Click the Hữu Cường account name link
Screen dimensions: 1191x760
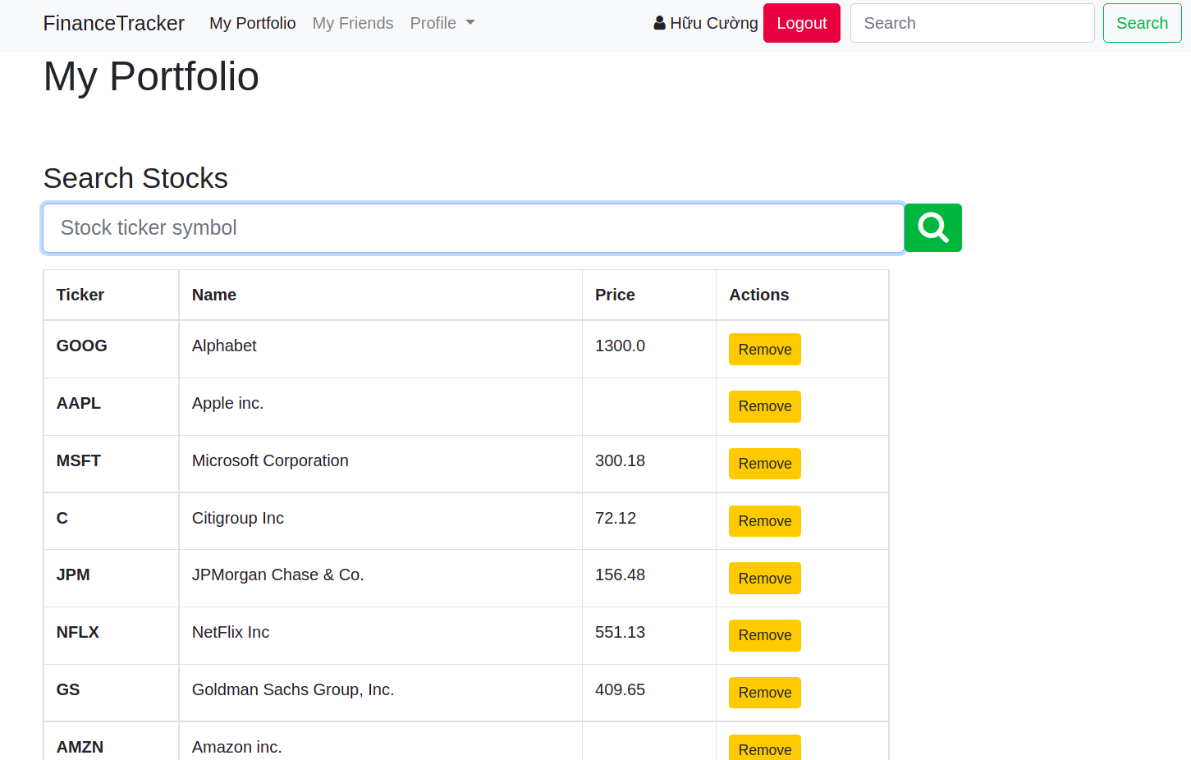point(714,23)
